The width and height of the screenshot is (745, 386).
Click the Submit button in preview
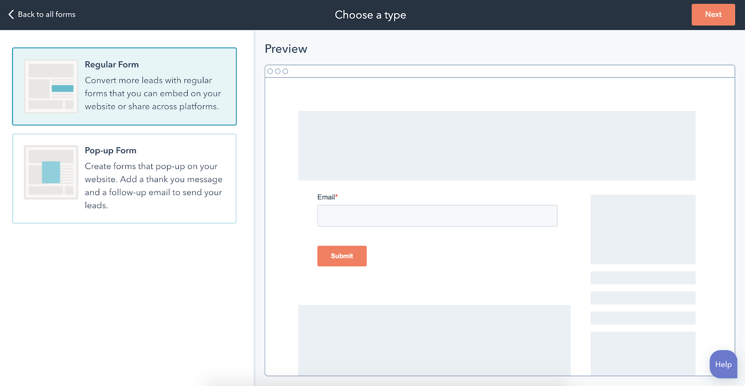tap(342, 256)
